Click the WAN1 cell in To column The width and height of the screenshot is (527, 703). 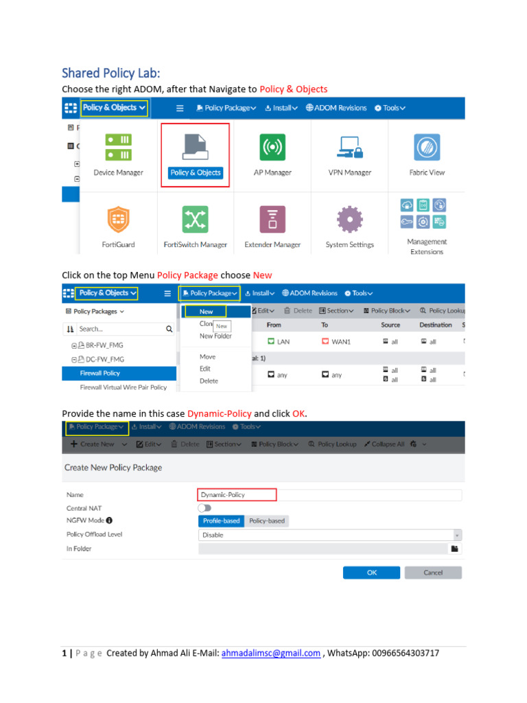click(x=336, y=342)
